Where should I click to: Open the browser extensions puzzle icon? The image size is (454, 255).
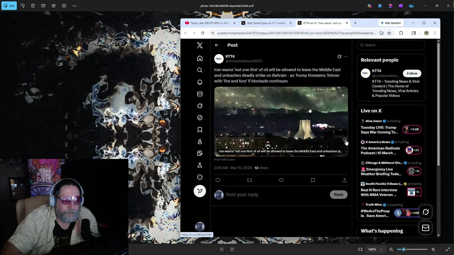401,33
